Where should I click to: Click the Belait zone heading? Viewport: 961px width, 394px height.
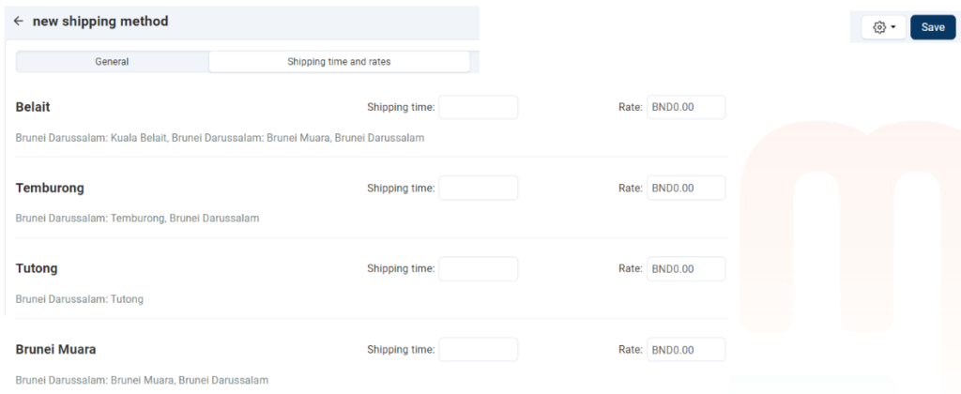point(33,107)
